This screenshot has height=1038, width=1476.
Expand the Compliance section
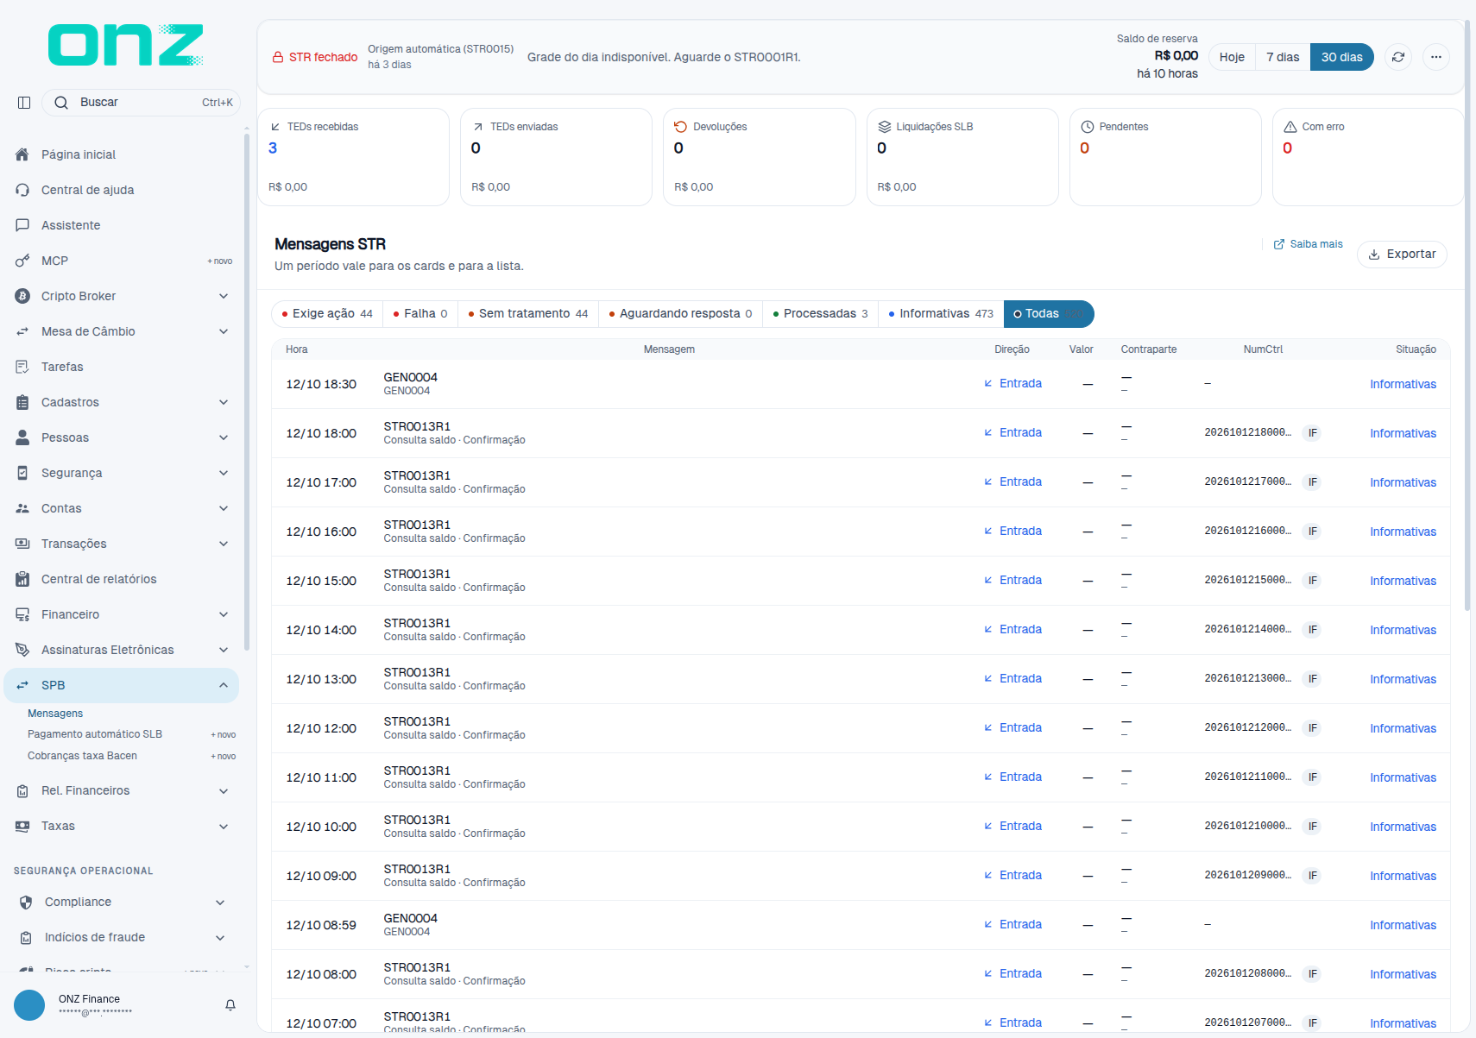pyautogui.click(x=122, y=902)
